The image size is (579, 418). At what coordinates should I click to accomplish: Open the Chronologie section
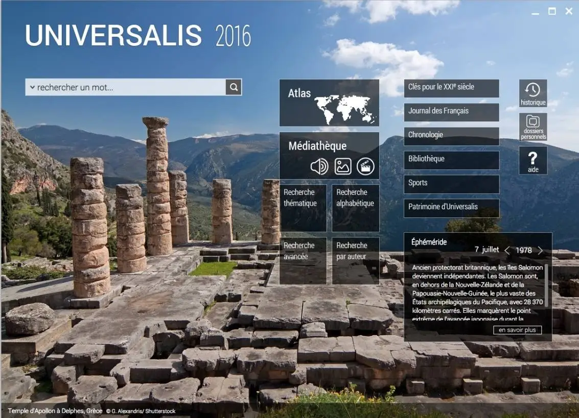(x=451, y=136)
